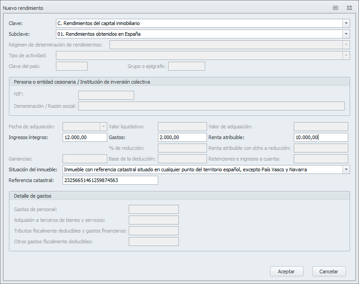
Task: Focus the Otros gastos fiscalmente deducibles field
Action: (153, 242)
